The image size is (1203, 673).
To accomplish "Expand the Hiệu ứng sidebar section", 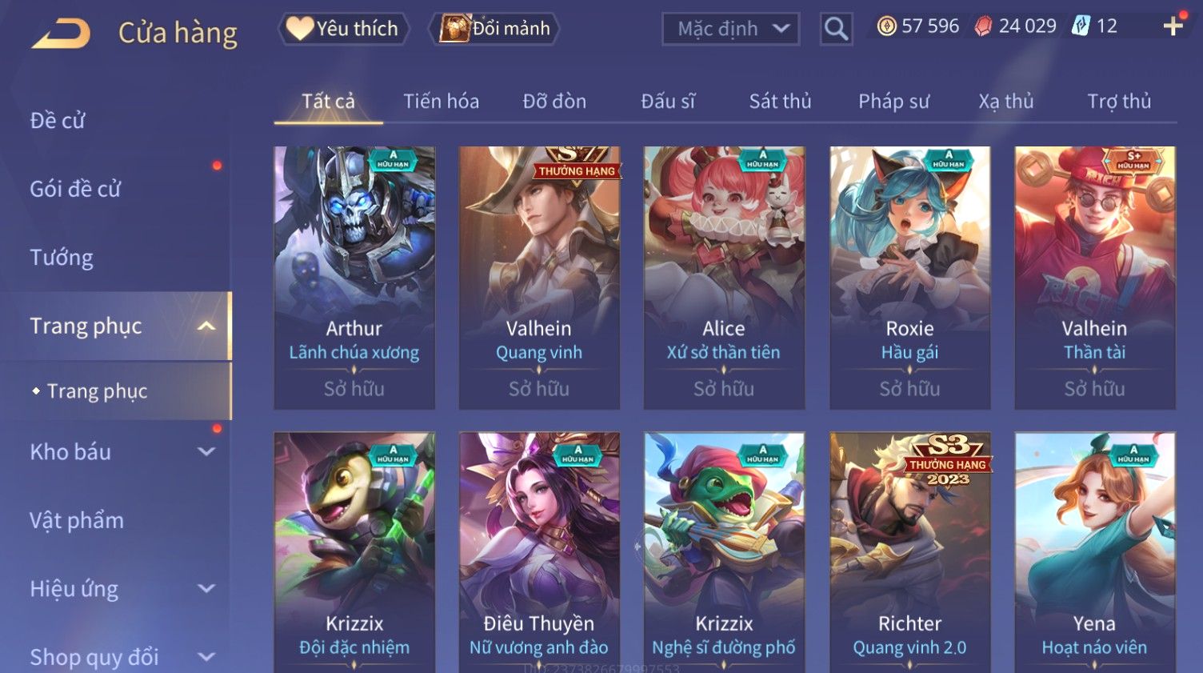I will click(x=206, y=588).
